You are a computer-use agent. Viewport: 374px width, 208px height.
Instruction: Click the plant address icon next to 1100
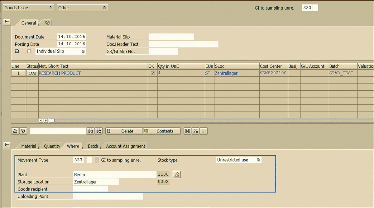177,174
